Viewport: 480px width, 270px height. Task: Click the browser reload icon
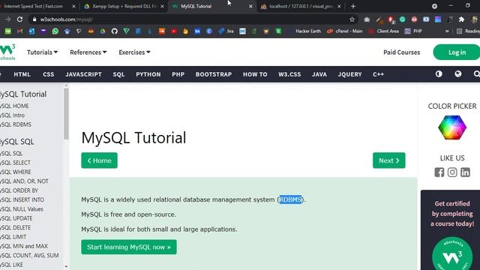[19, 19]
